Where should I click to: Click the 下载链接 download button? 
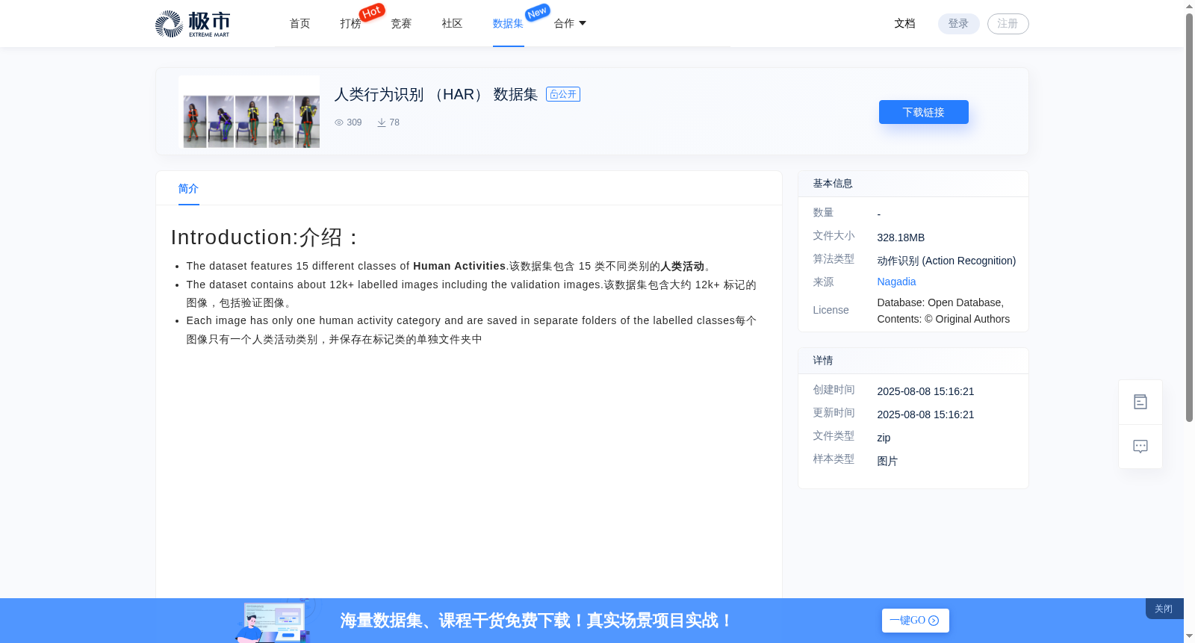(x=923, y=112)
